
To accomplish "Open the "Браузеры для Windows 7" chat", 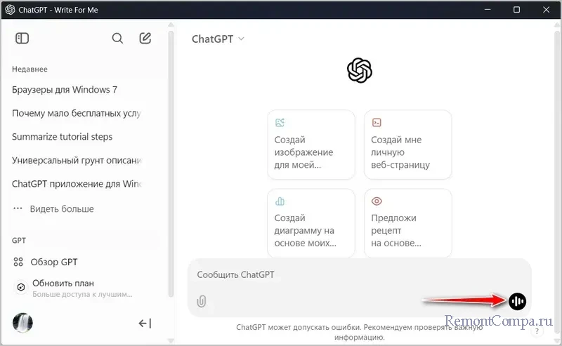I will pyautogui.click(x=65, y=90).
